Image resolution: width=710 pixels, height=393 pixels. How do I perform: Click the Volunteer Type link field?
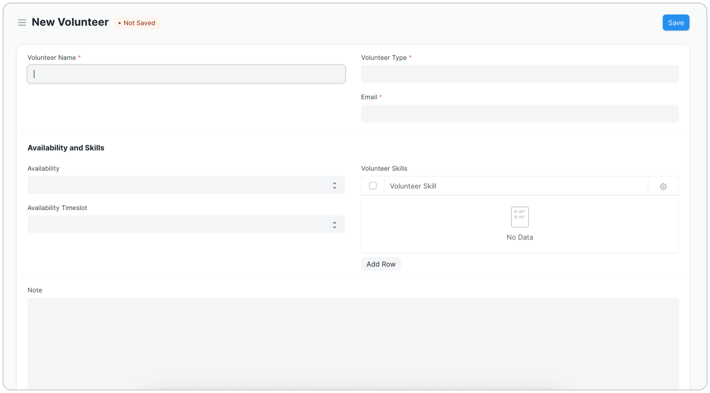(520, 74)
